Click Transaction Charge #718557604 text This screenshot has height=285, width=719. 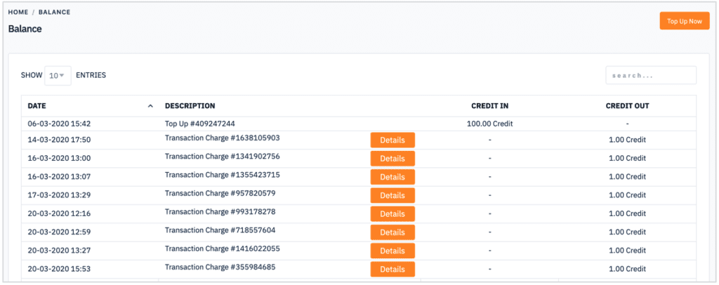click(x=220, y=230)
